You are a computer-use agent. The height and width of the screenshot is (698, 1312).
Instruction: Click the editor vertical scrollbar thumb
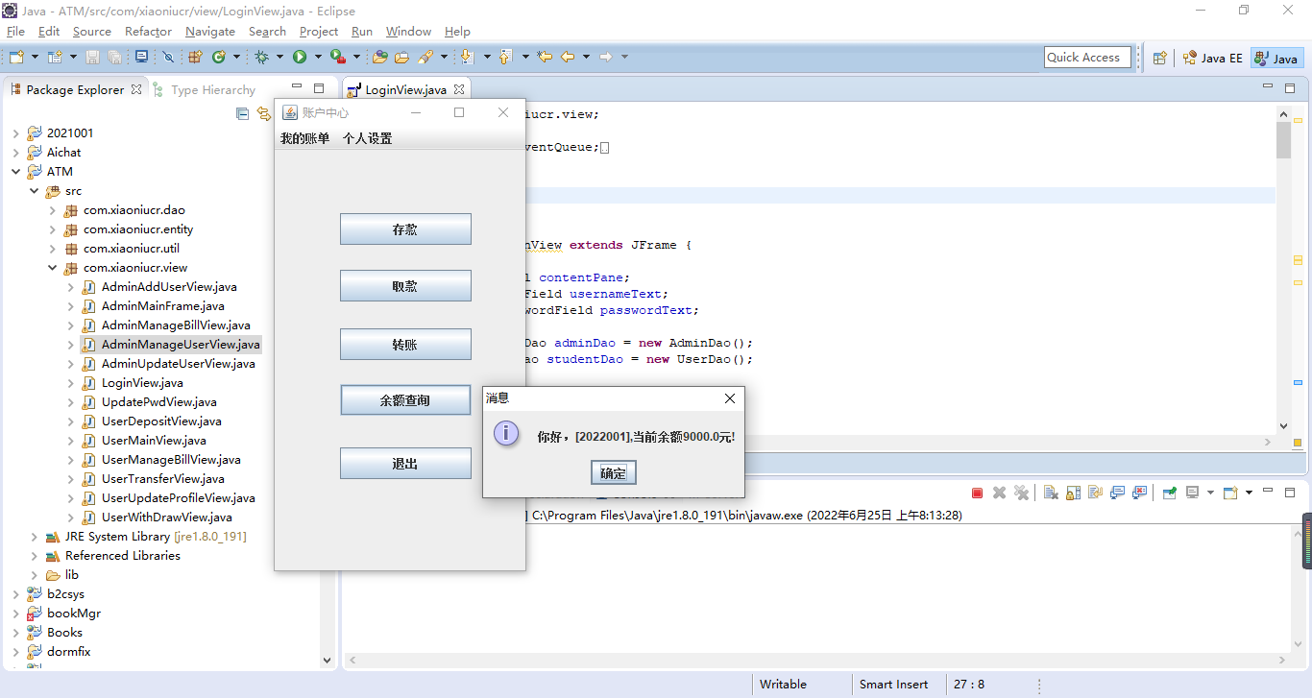tap(1283, 140)
